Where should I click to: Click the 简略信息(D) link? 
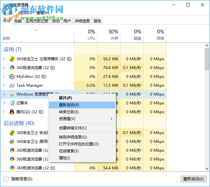coord(22,179)
